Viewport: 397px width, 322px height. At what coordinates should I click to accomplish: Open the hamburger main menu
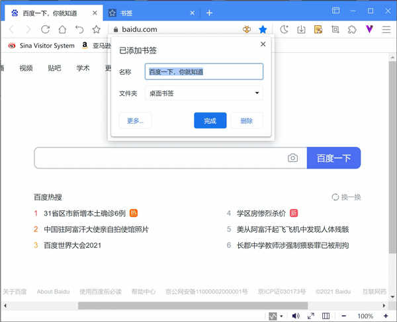[386, 30]
